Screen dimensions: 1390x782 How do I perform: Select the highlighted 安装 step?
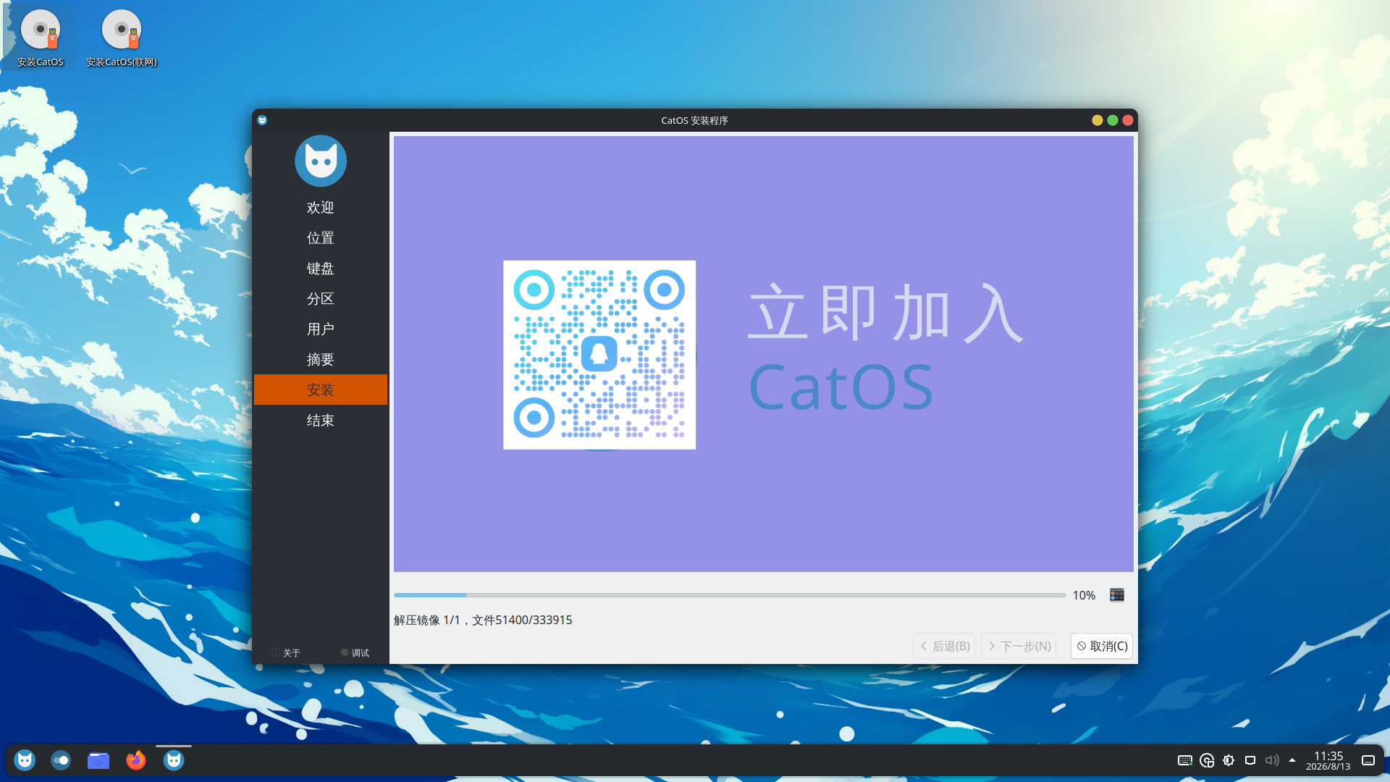(321, 390)
